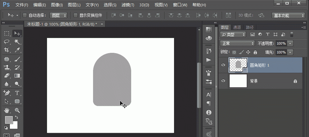Select the Hand tool
The width and height of the screenshot is (309, 137).
click(x=7, y=110)
